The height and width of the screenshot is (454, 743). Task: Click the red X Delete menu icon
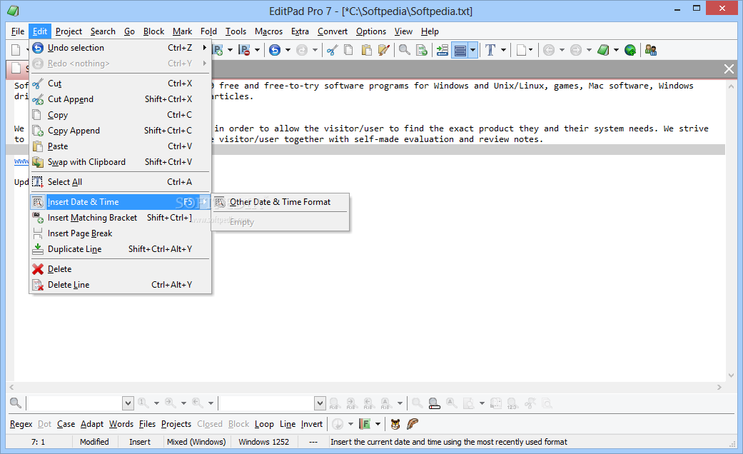pos(38,269)
